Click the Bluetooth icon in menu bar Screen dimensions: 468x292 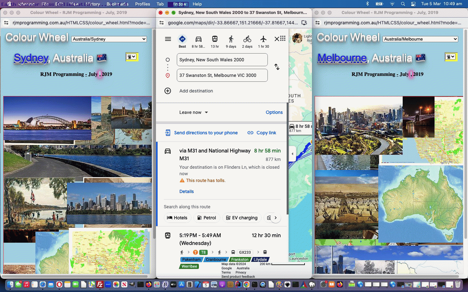[368, 4]
